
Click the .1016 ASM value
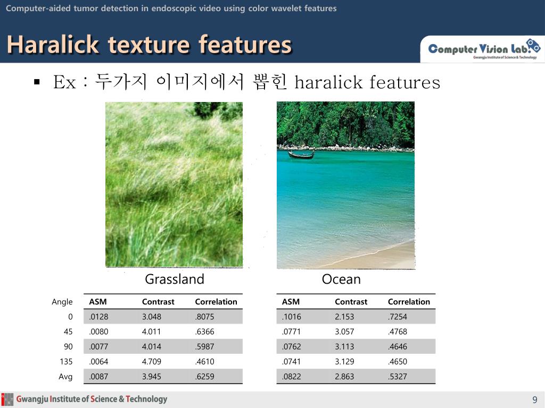point(292,317)
